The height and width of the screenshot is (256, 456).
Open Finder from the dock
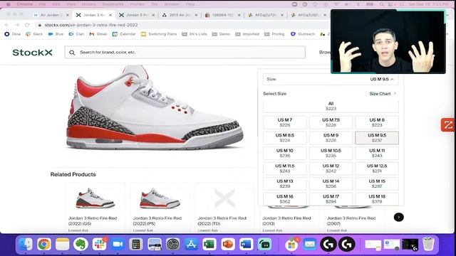pyautogui.click(x=26, y=245)
